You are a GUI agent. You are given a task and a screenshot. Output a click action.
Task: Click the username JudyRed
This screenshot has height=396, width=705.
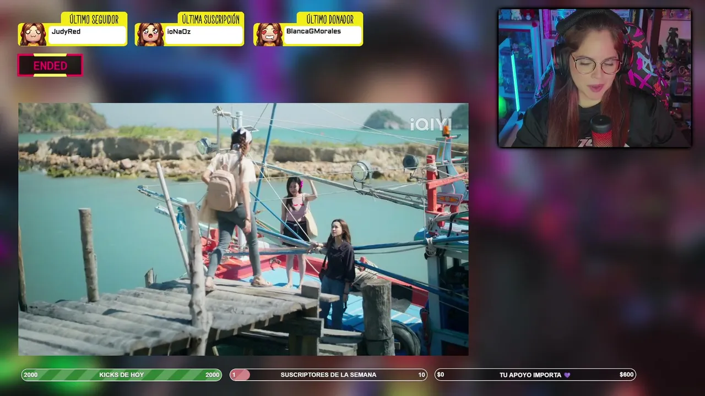click(x=66, y=32)
